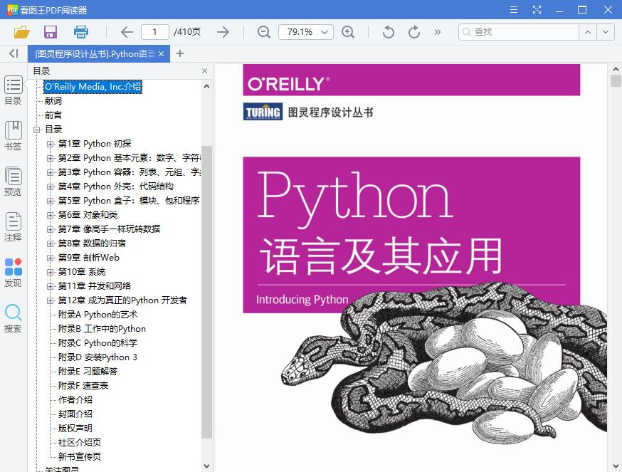Close the 目录 outline panel

click(x=204, y=70)
